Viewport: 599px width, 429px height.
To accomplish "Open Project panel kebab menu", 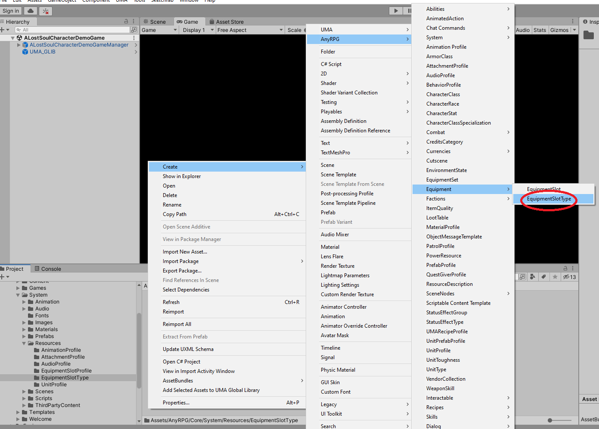I will [x=573, y=268].
